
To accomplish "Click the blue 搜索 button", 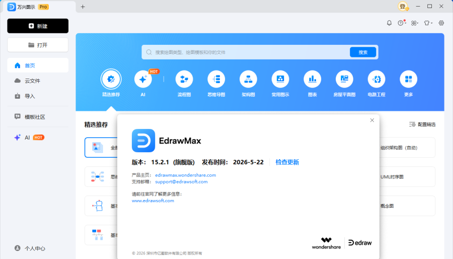I will tap(363, 52).
